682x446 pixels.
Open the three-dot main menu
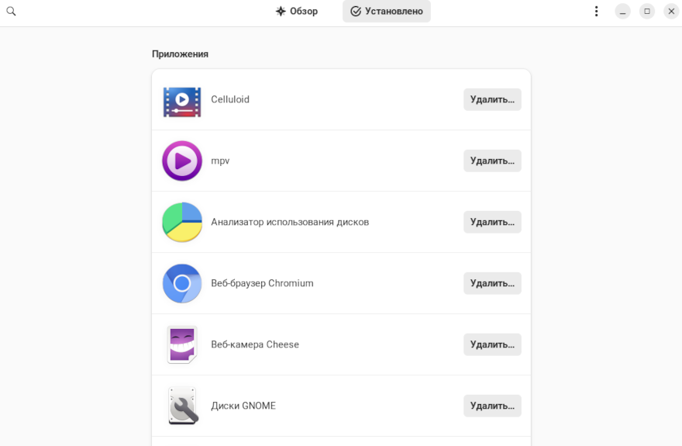click(x=596, y=12)
